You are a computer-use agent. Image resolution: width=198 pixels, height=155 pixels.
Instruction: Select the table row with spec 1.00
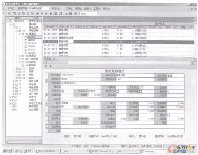(x=118, y=49)
